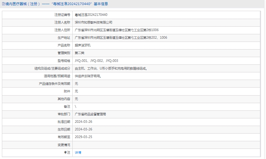Click the expiry date 2029-03-25
Viewport: 266px width, 159px height.
pyautogui.click(x=83, y=137)
